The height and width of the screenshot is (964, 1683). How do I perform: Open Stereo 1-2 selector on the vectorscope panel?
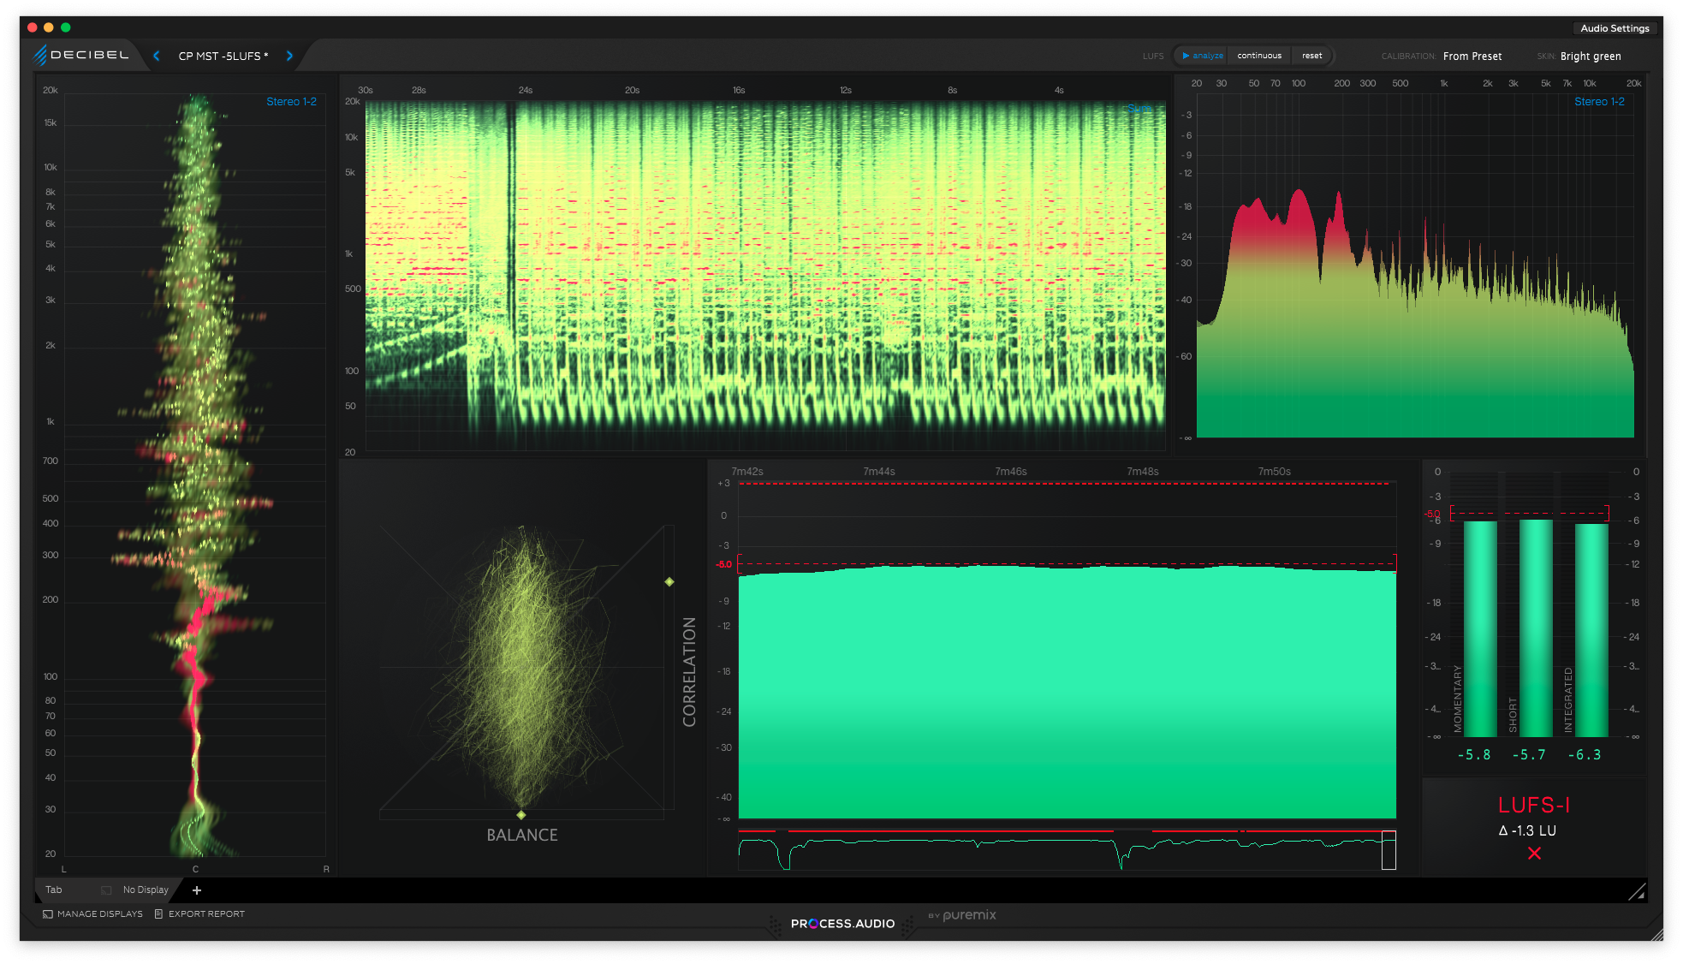click(x=291, y=102)
